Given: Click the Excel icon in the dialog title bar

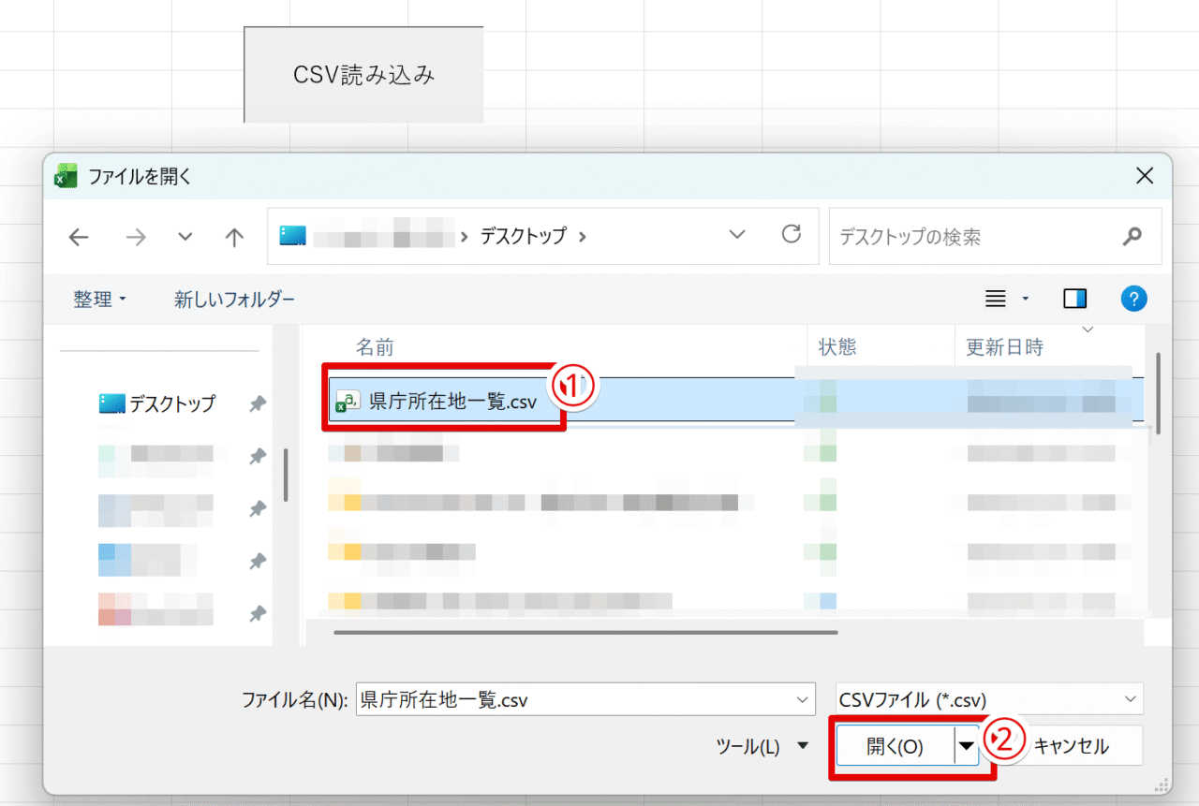Looking at the screenshot, I should (65, 175).
